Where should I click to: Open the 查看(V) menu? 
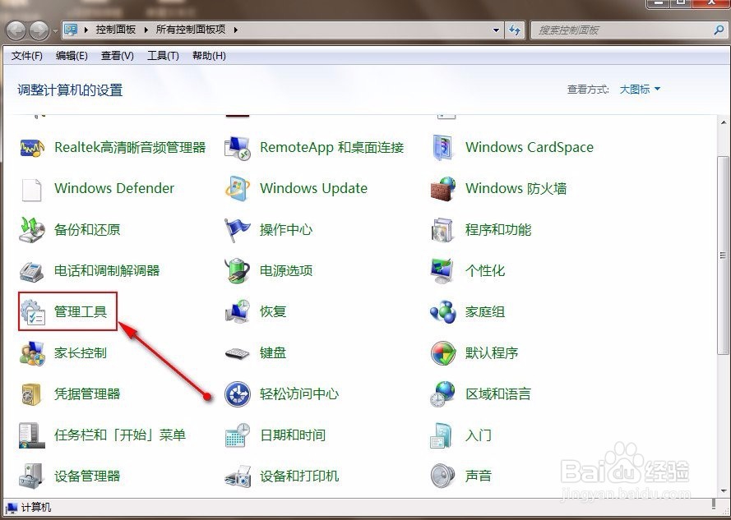(x=118, y=56)
